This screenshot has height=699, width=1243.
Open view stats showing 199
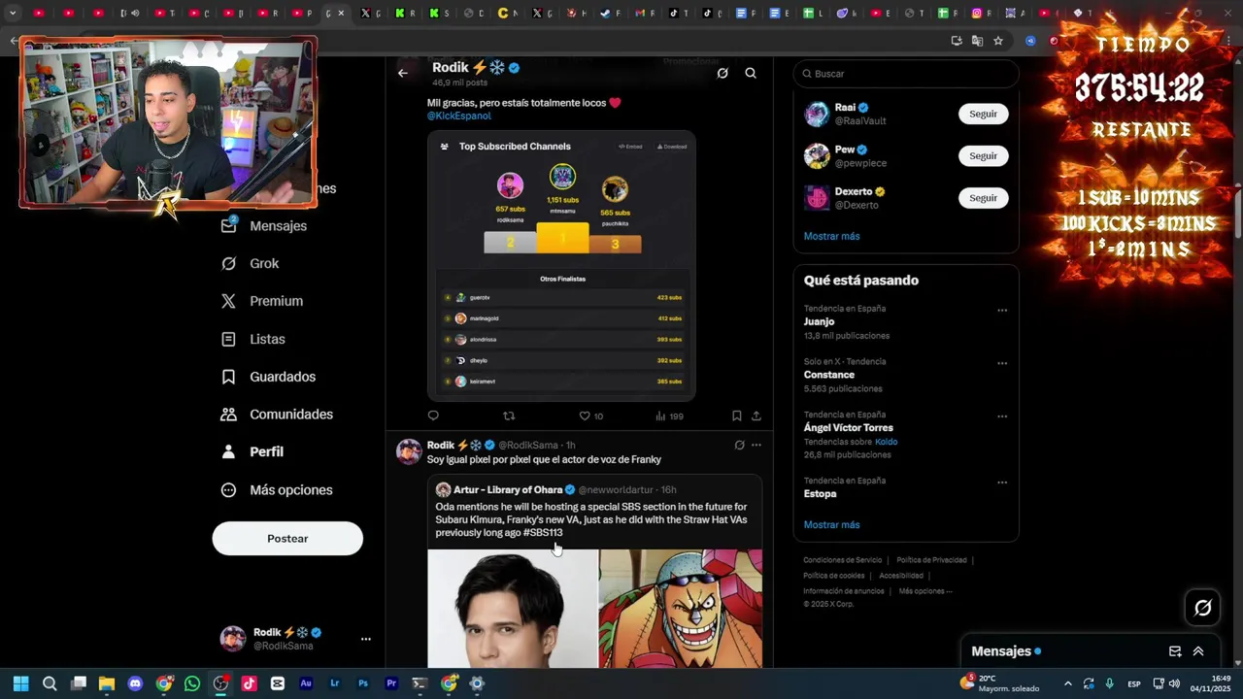pyautogui.click(x=669, y=416)
